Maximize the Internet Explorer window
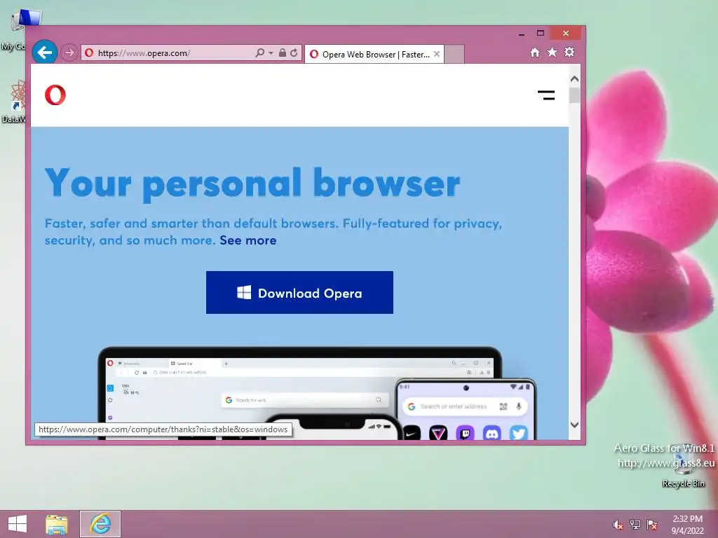The image size is (718, 538). 541,33
